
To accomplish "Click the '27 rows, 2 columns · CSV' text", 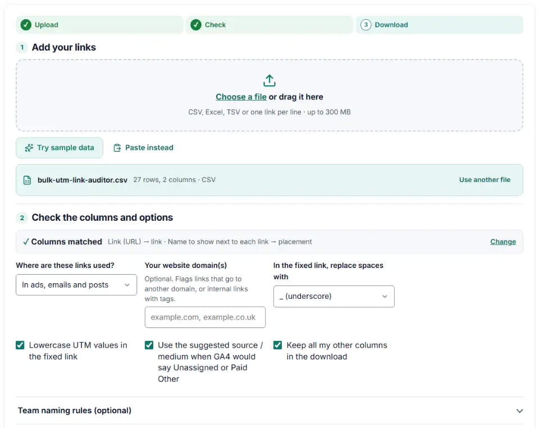I will point(174,180).
